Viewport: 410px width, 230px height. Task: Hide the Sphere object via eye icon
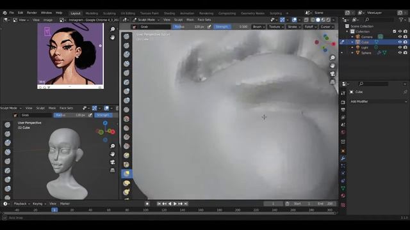(x=400, y=52)
